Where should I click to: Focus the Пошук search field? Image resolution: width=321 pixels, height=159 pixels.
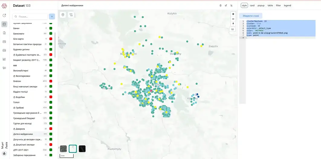[30, 17]
